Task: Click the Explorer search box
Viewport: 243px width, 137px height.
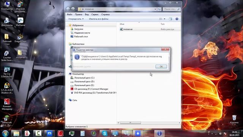Action: (171, 9)
